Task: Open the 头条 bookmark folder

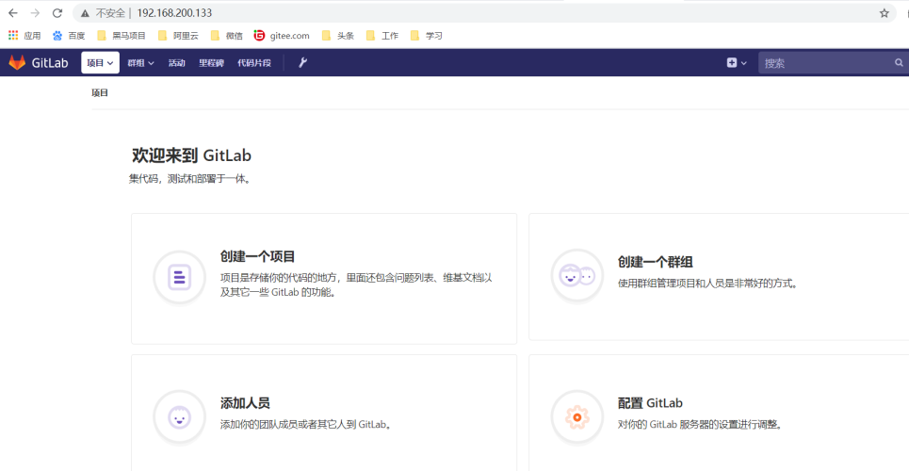Action: [x=337, y=36]
